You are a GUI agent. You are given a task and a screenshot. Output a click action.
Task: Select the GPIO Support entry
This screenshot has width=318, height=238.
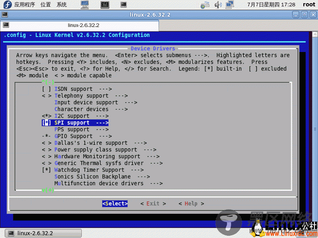(73, 136)
